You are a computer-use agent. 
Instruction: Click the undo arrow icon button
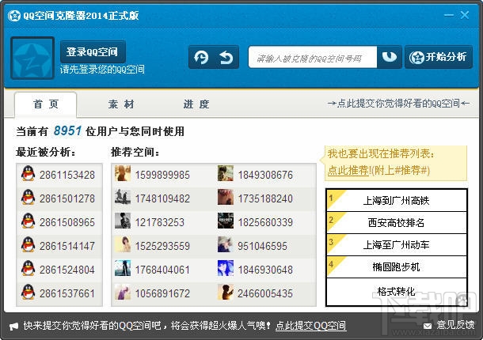pos(226,57)
